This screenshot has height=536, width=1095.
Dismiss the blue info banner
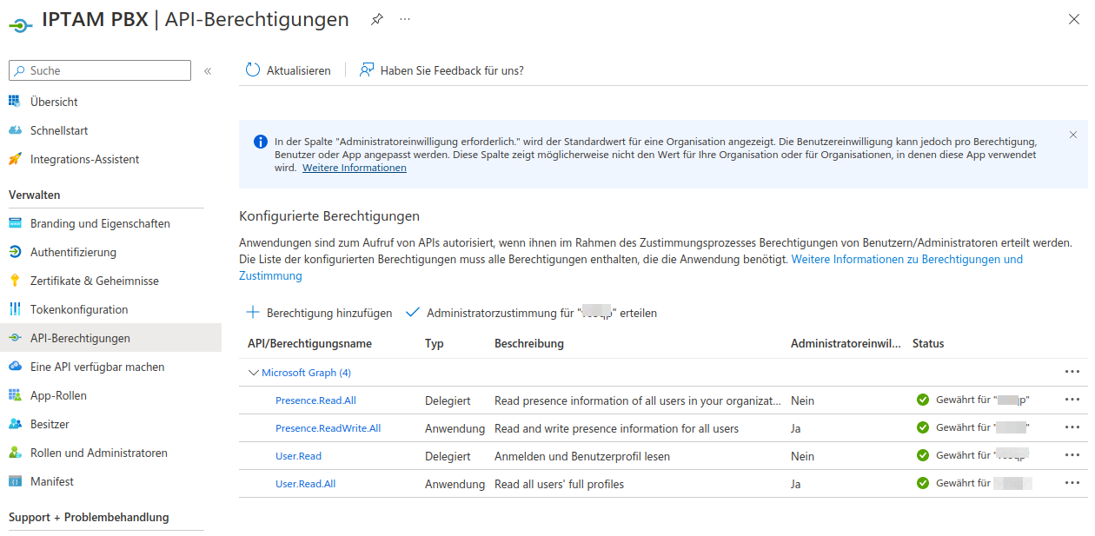pyautogui.click(x=1073, y=135)
